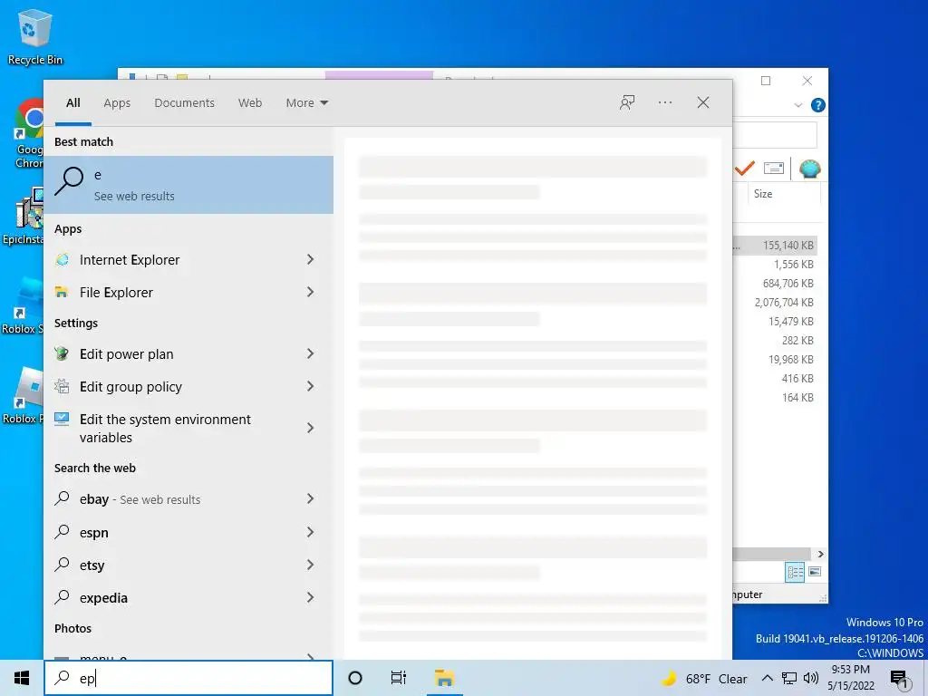Select the Documents search tab

pyautogui.click(x=184, y=103)
